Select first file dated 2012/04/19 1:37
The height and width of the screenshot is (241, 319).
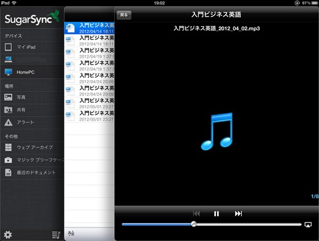point(90,53)
